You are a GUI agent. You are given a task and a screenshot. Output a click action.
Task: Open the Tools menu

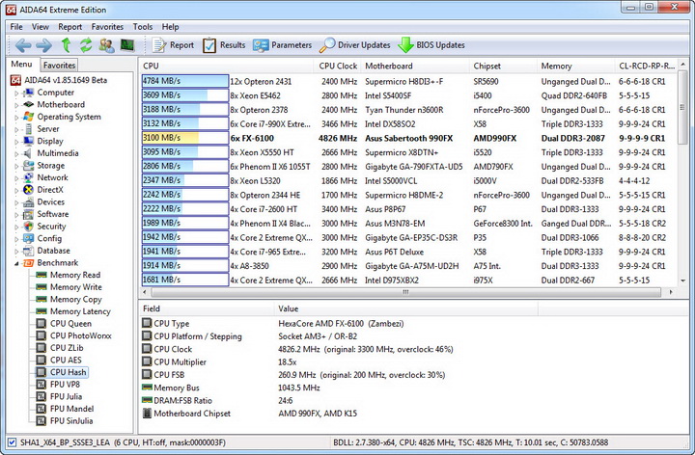click(x=142, y=27)
